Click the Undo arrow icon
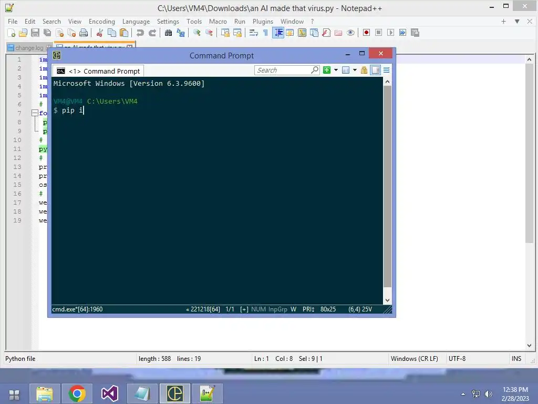The width and height of the screenshot is (538, 404). (x=140, y=33)
